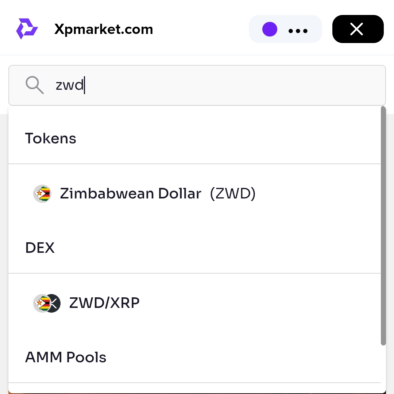This screenshot has height=394, width=394.
Task: Click the purple circle account icon
Action: click(270, 29)
